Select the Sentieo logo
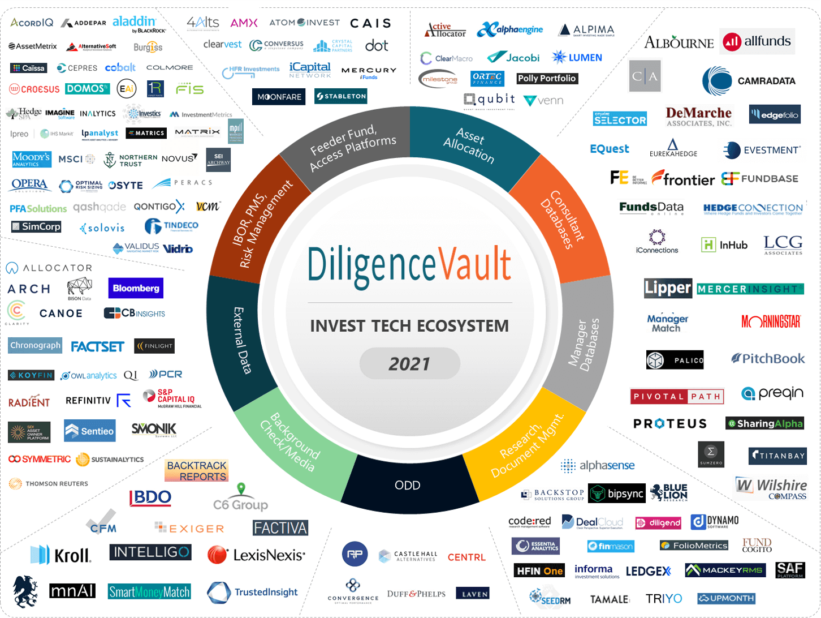The image size is (821, 618). pyautogui.click(x=90, y=431)
